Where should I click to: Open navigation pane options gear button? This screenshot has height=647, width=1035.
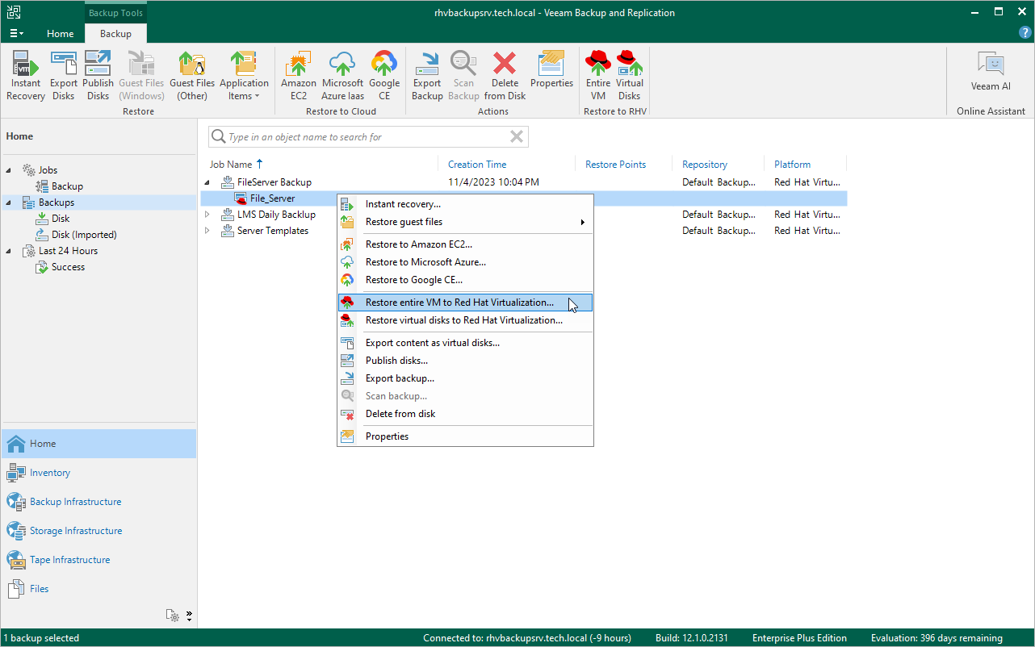173,616
